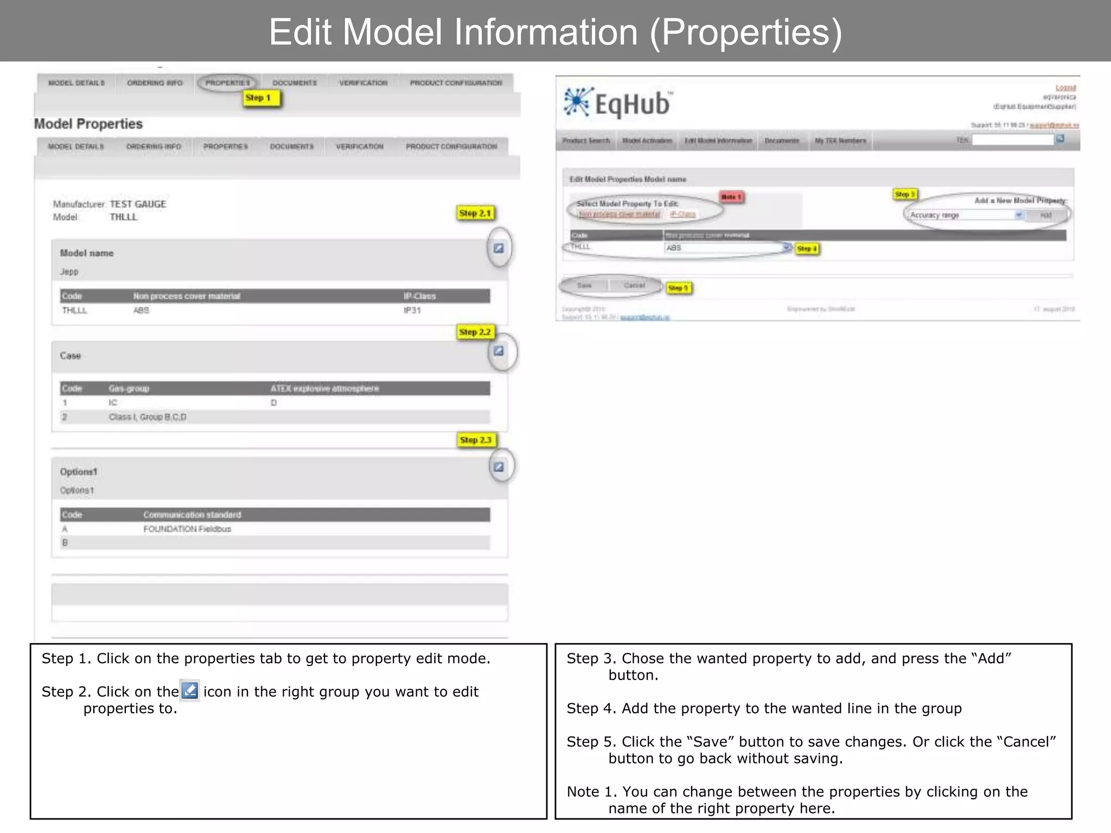Click the edit icon for the Model name group

[x=499, y=248]
